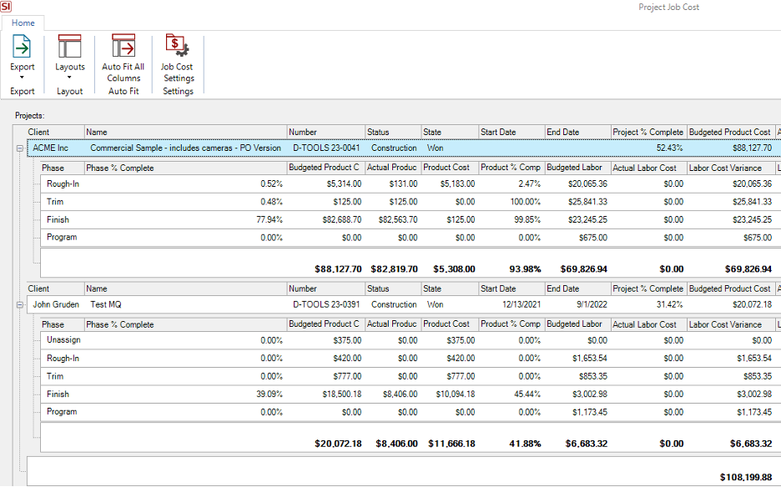Image resolution: width=781 pixels, height=487 pixels.
Task: Click top Project % Complete column header
Action: (x=649, y=132)
